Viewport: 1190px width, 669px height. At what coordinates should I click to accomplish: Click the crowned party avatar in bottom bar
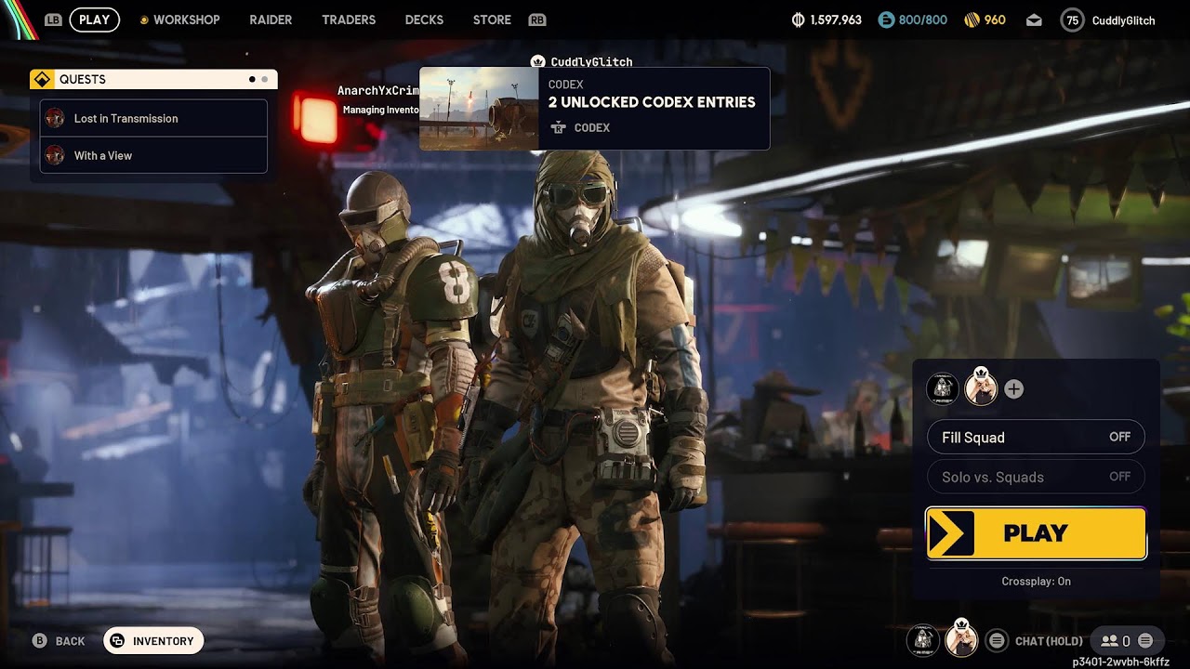point(961,639)
